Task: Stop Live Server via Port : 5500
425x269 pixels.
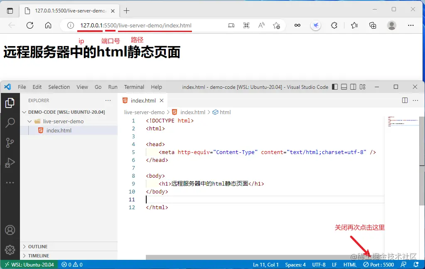Action: (378, 265)
